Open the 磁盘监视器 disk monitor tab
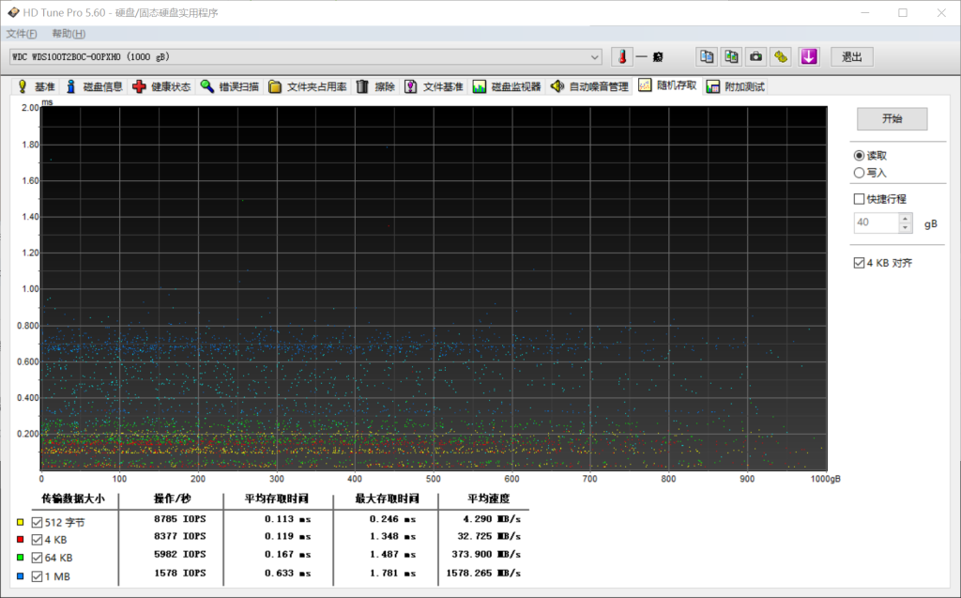 pyautogui.click(x=507, y=86)
